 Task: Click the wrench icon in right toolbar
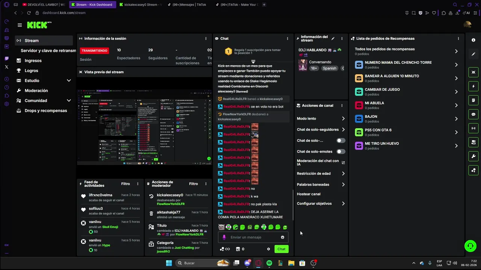(473, 156)
